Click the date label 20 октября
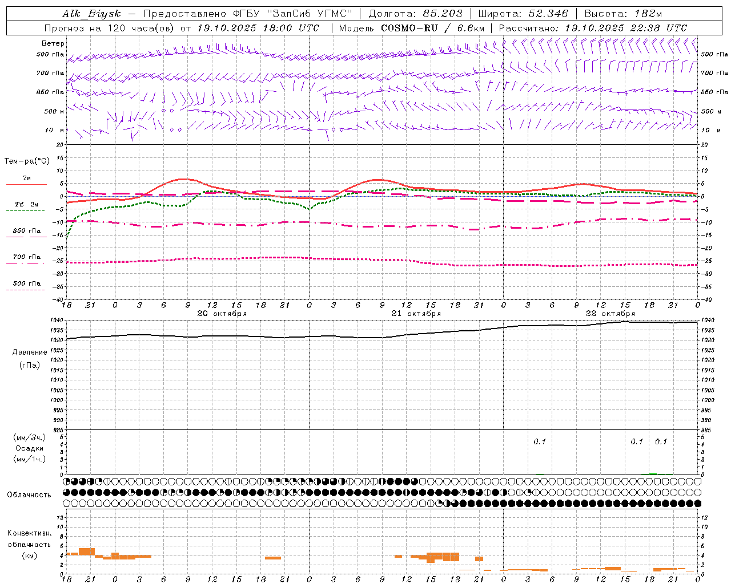Viewport: 731px width, 584px height. pyautogui.click(x=222, y=313)
